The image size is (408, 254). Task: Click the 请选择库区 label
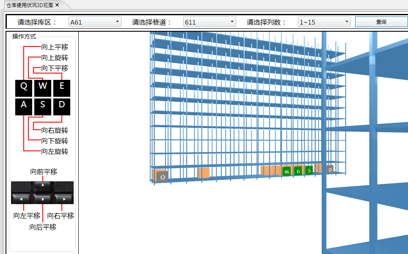coord(37,22)
